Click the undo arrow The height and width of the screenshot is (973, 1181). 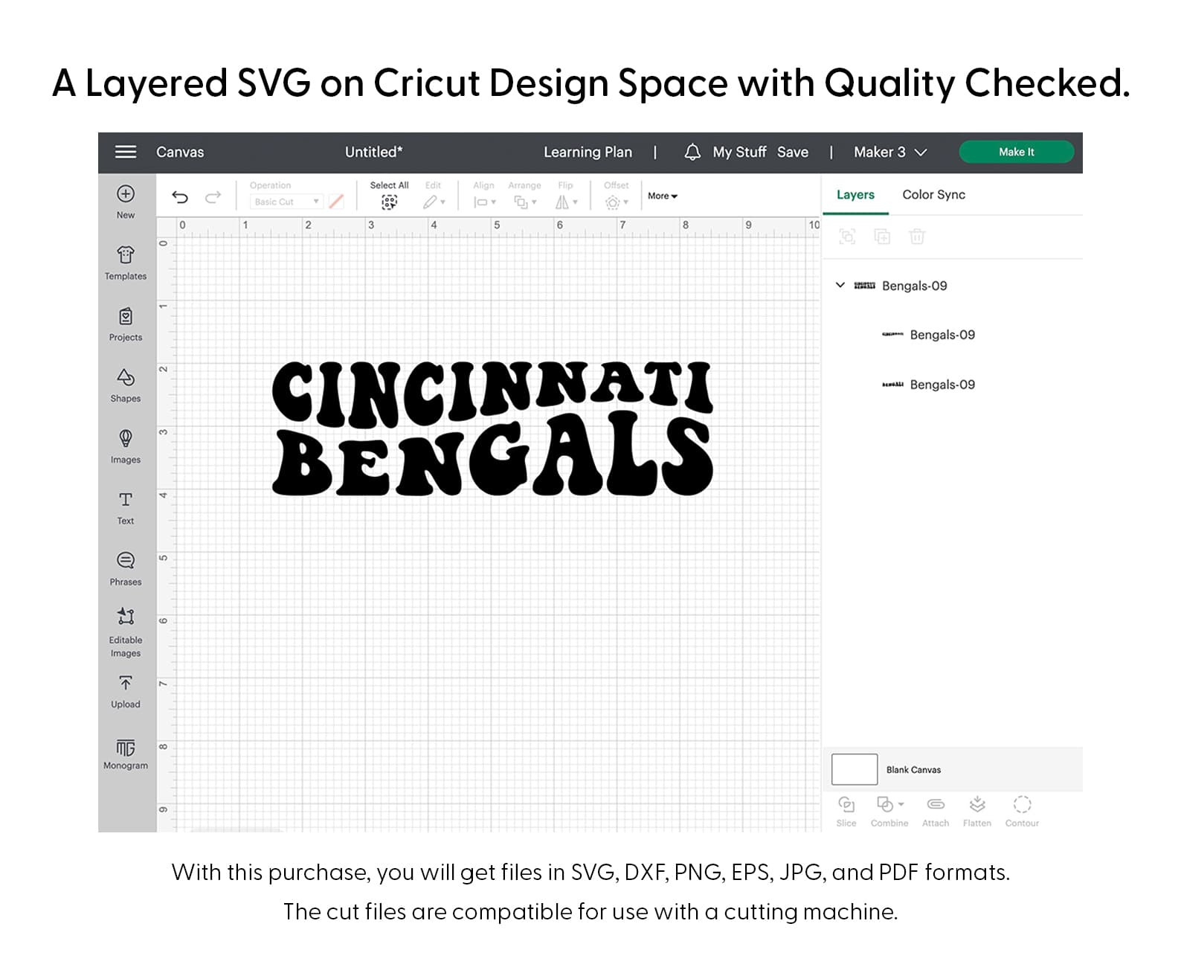tap(180, 197)
